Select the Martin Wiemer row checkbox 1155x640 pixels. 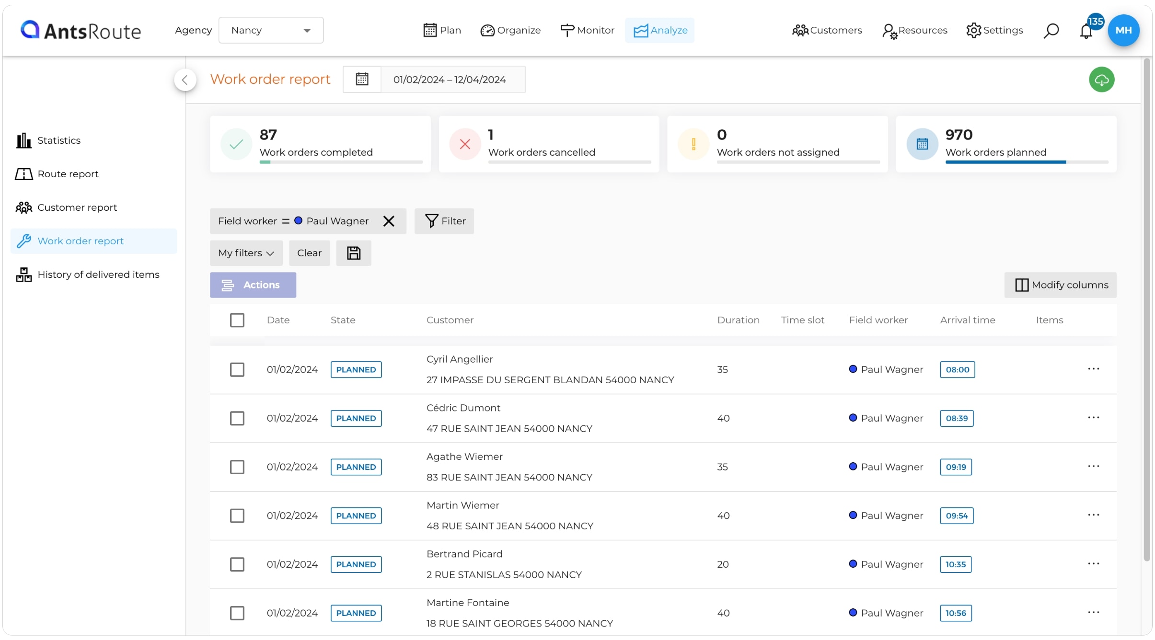click(237, 515)
